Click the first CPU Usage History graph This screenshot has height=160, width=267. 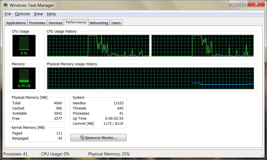[98, 46]
